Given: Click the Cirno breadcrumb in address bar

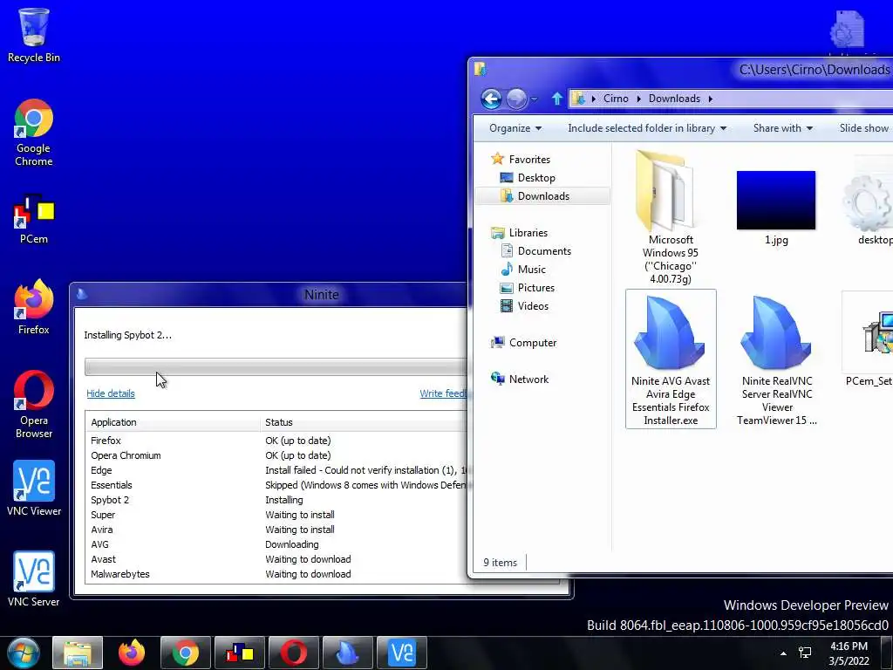Looking at the screenshot, I should (616, 99).
